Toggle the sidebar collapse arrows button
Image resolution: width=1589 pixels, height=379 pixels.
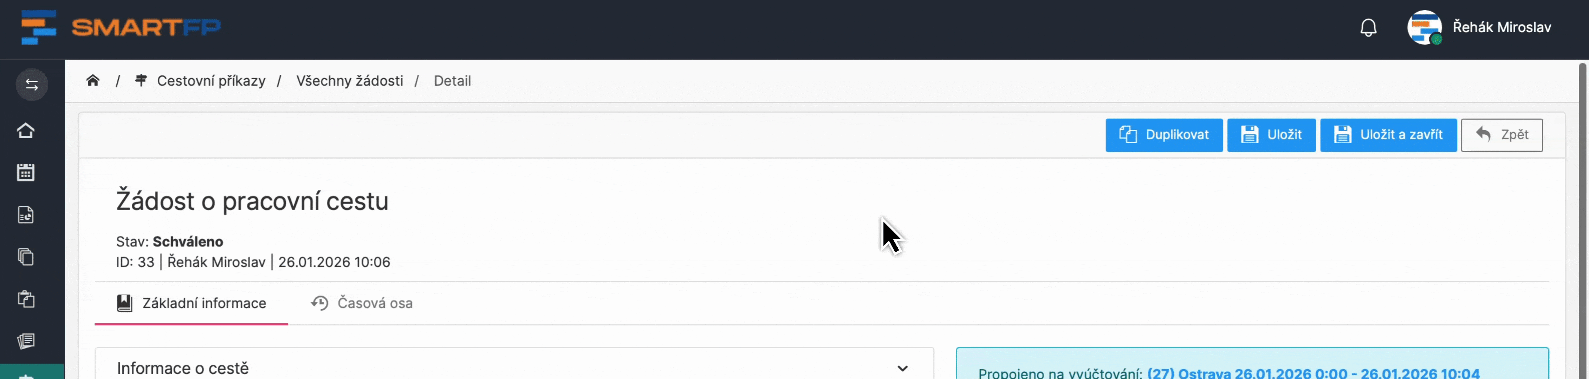32,85
